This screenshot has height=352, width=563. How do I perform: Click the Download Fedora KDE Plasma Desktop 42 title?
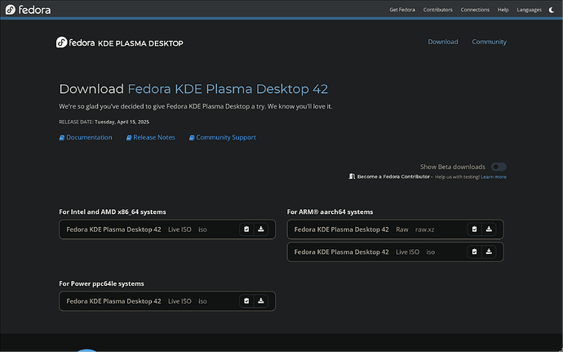pos(193,89)
